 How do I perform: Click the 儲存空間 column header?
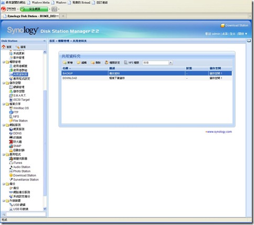coord(220,68)
